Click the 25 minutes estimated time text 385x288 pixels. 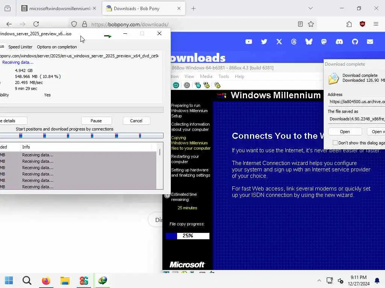(x=187, y=208)
